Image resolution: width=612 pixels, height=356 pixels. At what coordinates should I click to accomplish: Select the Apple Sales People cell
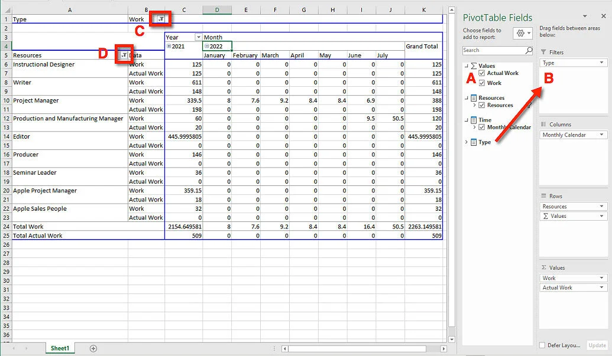pos(70,209)
